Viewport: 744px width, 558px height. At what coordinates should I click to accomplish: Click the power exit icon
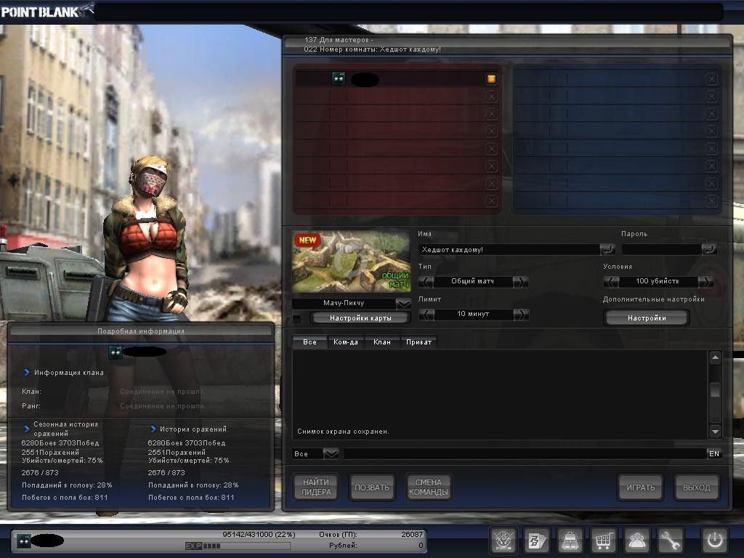714,541
